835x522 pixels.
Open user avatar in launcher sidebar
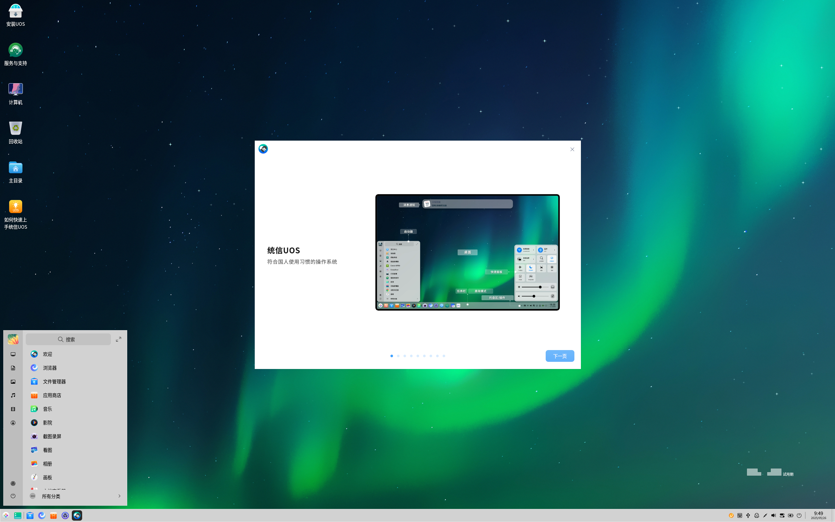(x=13, y=339)
